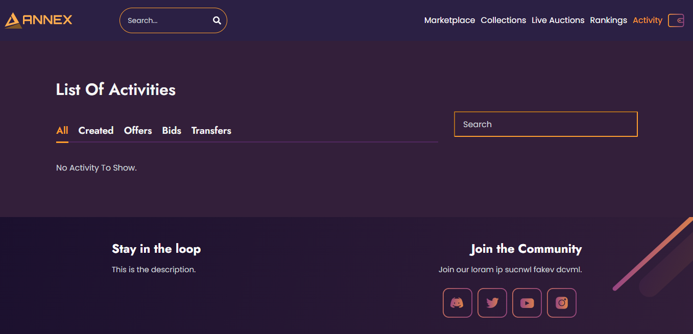Click the activities Search box
This screenshot has height=334, width=693.
coord(545,124)
